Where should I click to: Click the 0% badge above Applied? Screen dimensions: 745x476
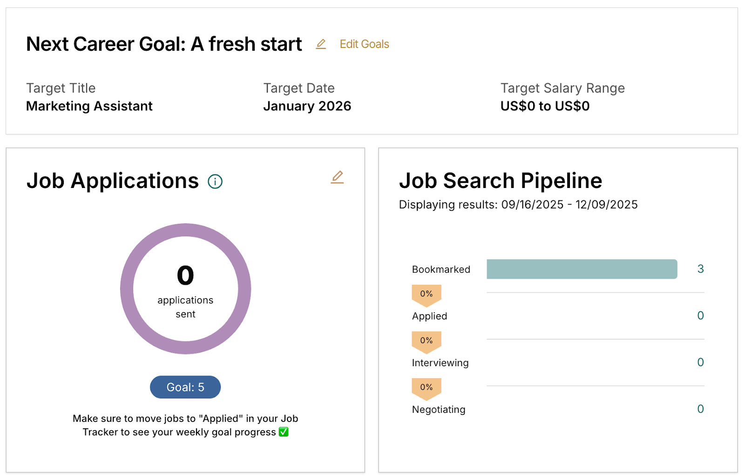click(426, 294)
